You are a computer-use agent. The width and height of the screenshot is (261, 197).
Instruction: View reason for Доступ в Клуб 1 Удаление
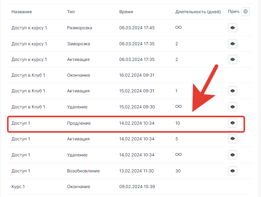[232, 107]
